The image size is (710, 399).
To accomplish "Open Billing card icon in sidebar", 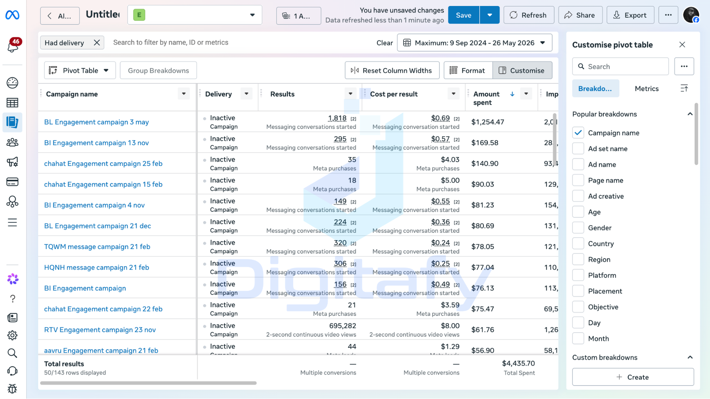I will coord(12,182).
